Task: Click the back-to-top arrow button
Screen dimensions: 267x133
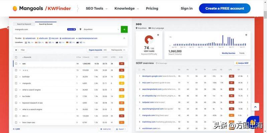Action: 255,107
